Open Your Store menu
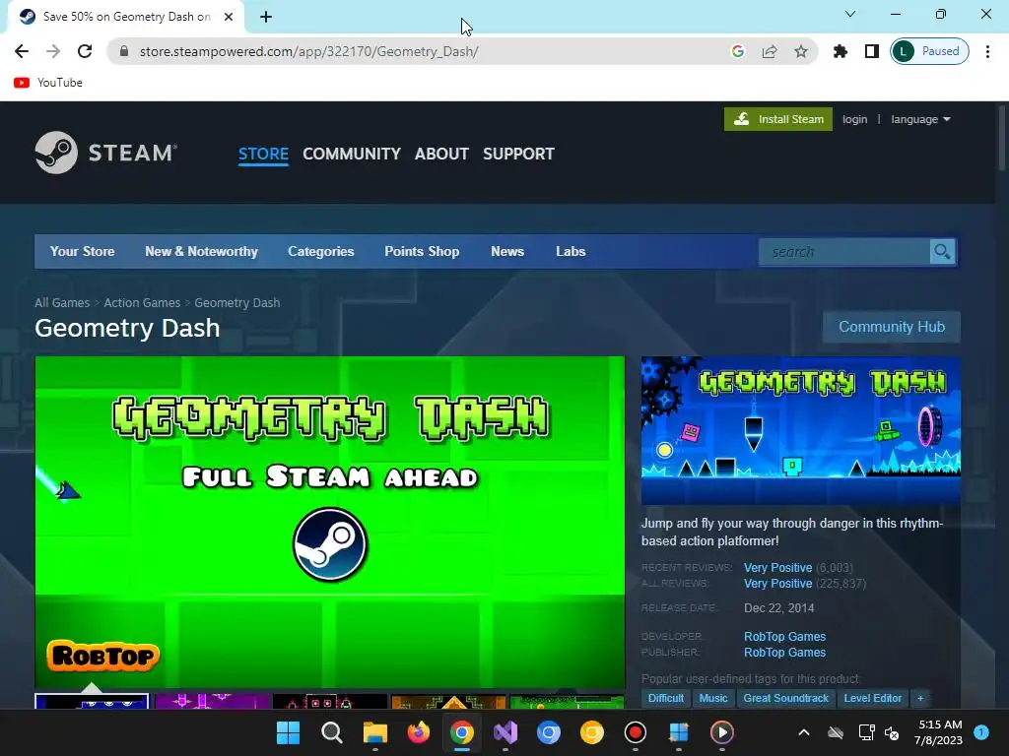 pyautogui.click(x=83, y=251)
